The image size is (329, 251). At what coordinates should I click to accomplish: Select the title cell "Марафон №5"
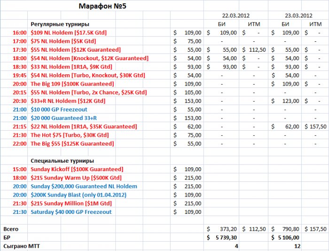(102, 6)
